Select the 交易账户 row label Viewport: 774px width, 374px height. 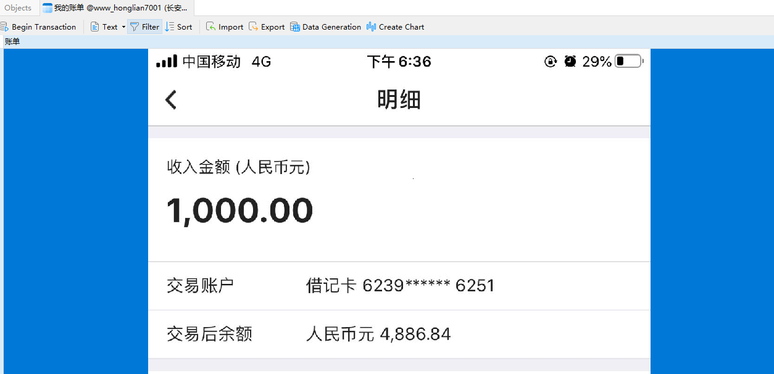(201, 286)
